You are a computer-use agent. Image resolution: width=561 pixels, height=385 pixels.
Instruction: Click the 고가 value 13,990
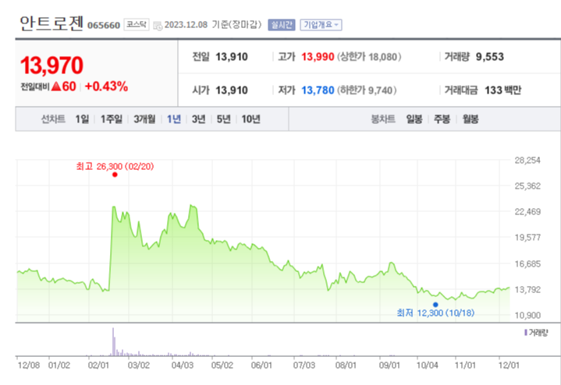click(x=318, y=57)
